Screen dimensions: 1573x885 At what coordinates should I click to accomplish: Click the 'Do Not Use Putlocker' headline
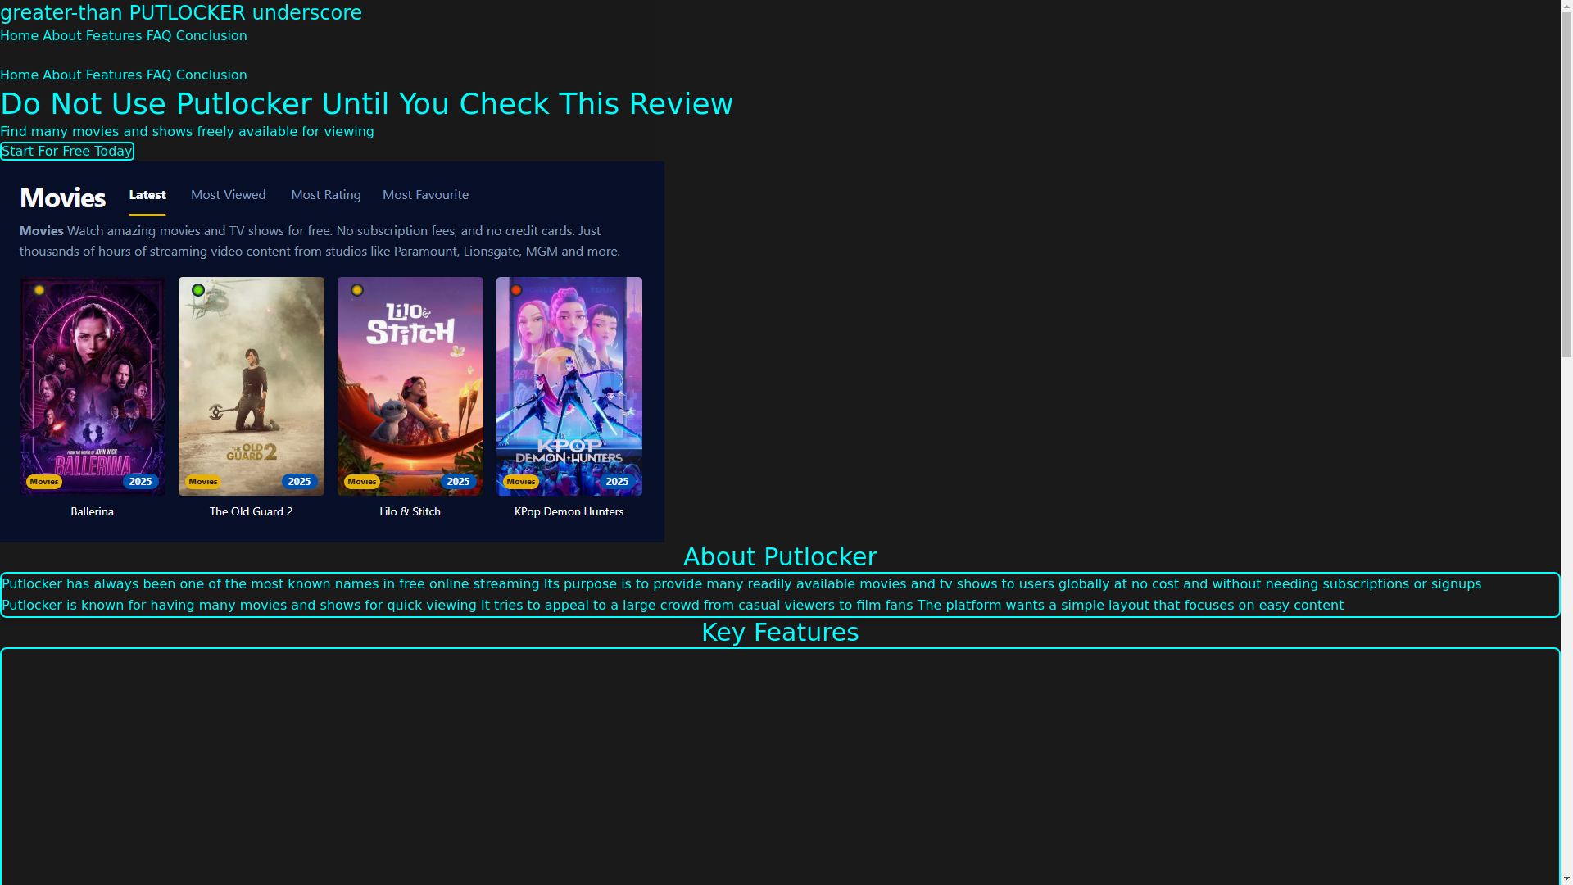(367, 104)
